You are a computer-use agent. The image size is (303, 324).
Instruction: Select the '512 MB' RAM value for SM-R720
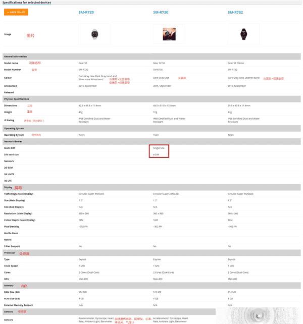tap(82, 292)
